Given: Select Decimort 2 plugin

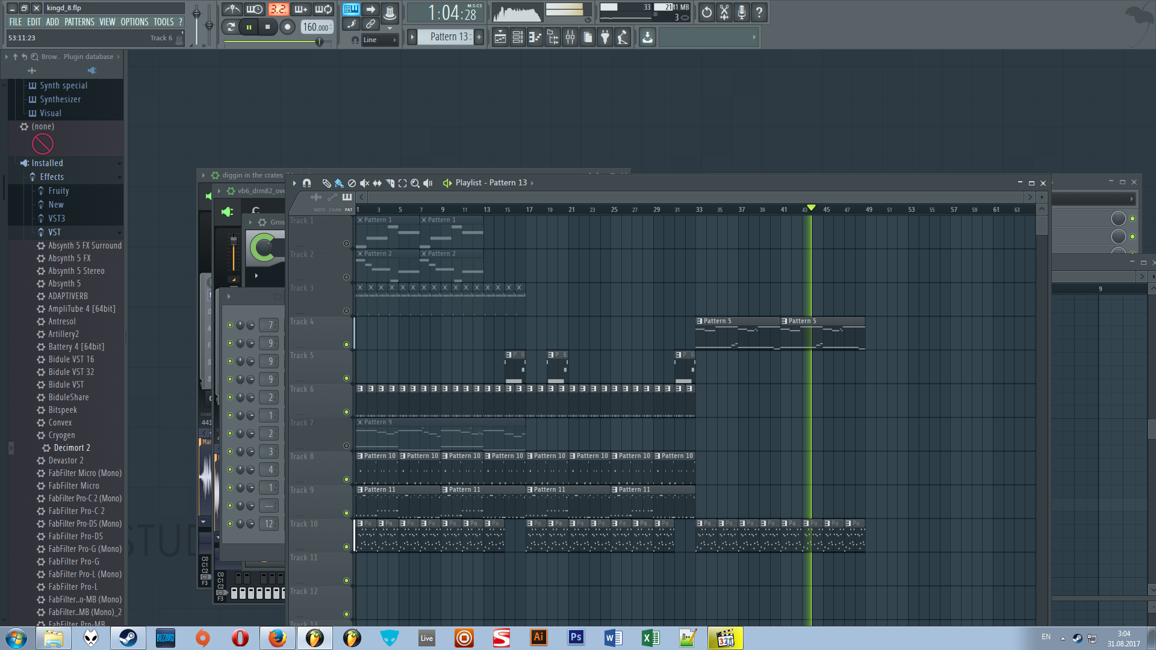Looking at the screenshot, I should 72,448.
